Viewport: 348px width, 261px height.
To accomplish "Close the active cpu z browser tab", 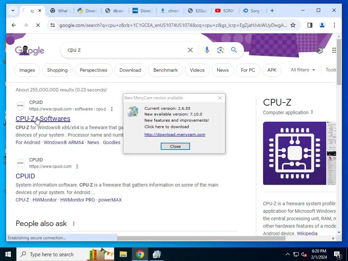I will pyautogui.click(x=40, y=11).
